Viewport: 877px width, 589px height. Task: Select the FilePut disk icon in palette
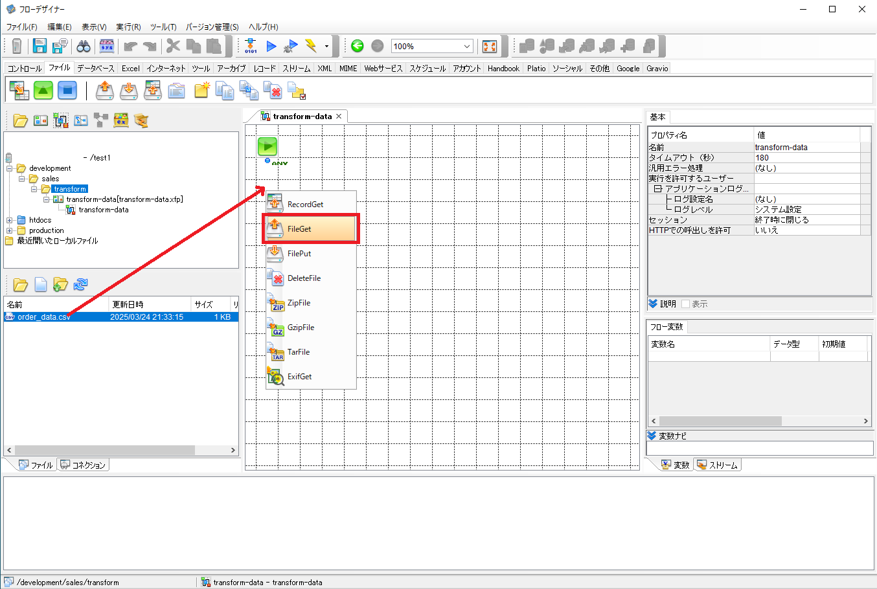pos(129,90)
